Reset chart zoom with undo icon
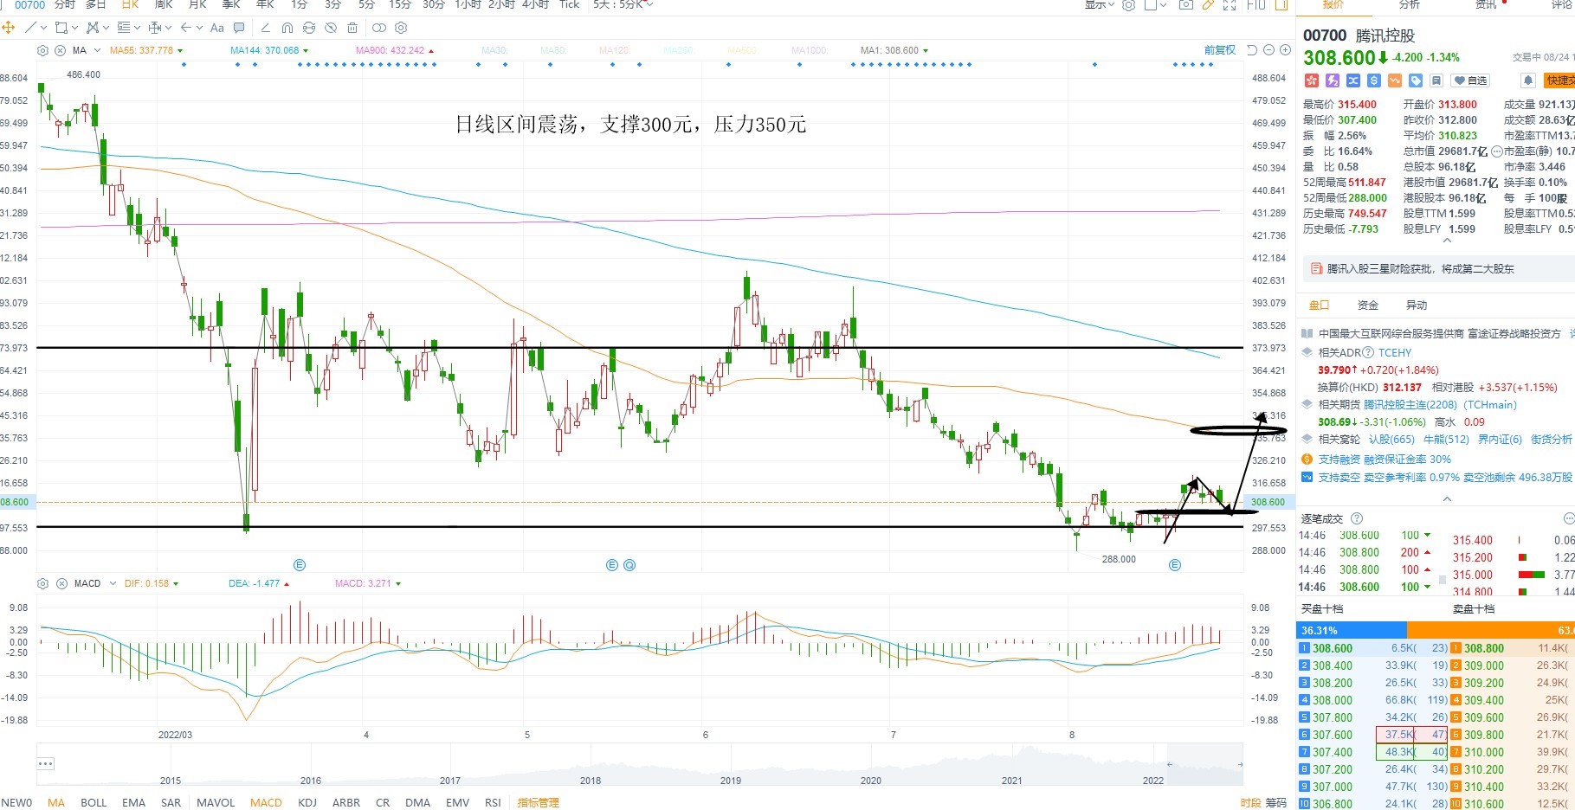Viewport: 1575px width, 810px height. point(1252,50)
